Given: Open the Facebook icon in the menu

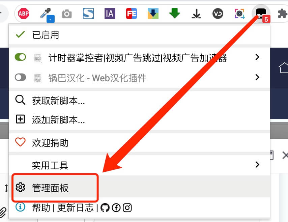Looking at the screenshot, I should pyautogui.click(x=116, y=208).
